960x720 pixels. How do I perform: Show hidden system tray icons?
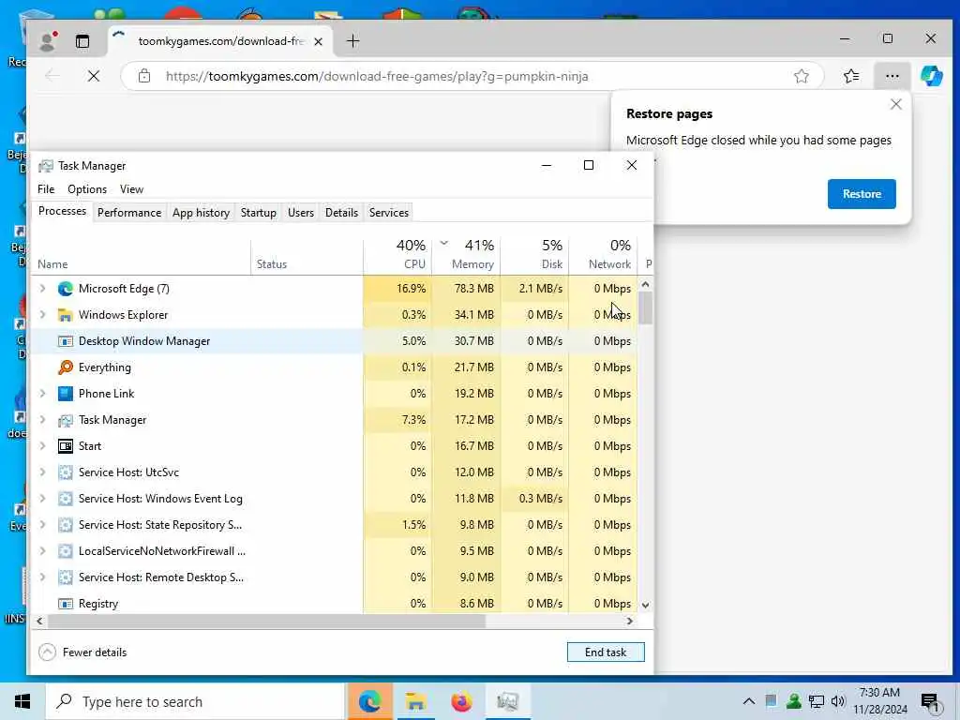(748, 701)
